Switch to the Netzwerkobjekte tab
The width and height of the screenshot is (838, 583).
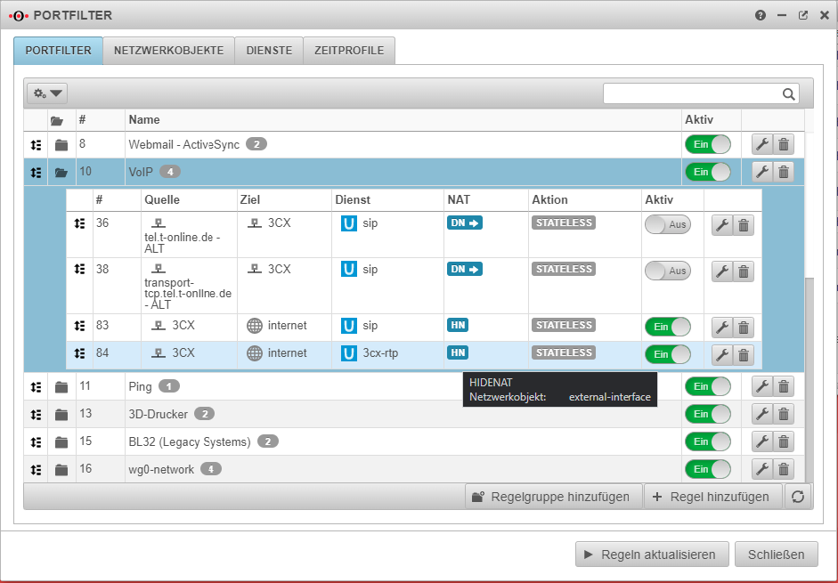pyautogui.click(x=168, y=51)
